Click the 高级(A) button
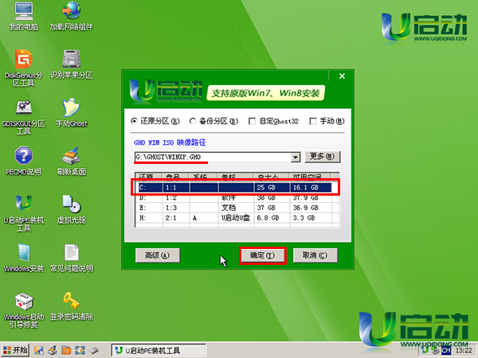This screenshot has height=358, width=478. pos(158,255)
